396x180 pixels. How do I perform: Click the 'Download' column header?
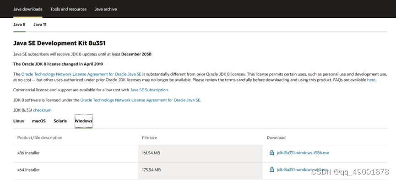click(276, 138)
